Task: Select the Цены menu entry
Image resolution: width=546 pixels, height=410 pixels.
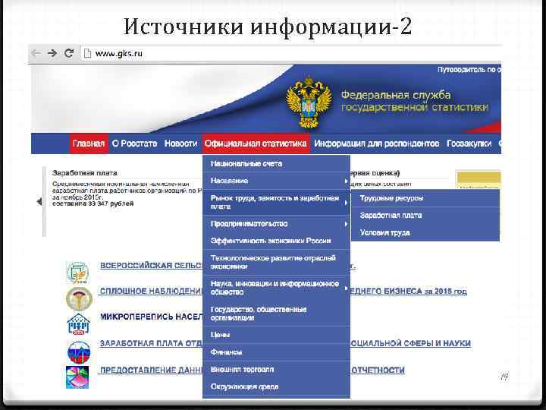Action: tap(276, 335)
